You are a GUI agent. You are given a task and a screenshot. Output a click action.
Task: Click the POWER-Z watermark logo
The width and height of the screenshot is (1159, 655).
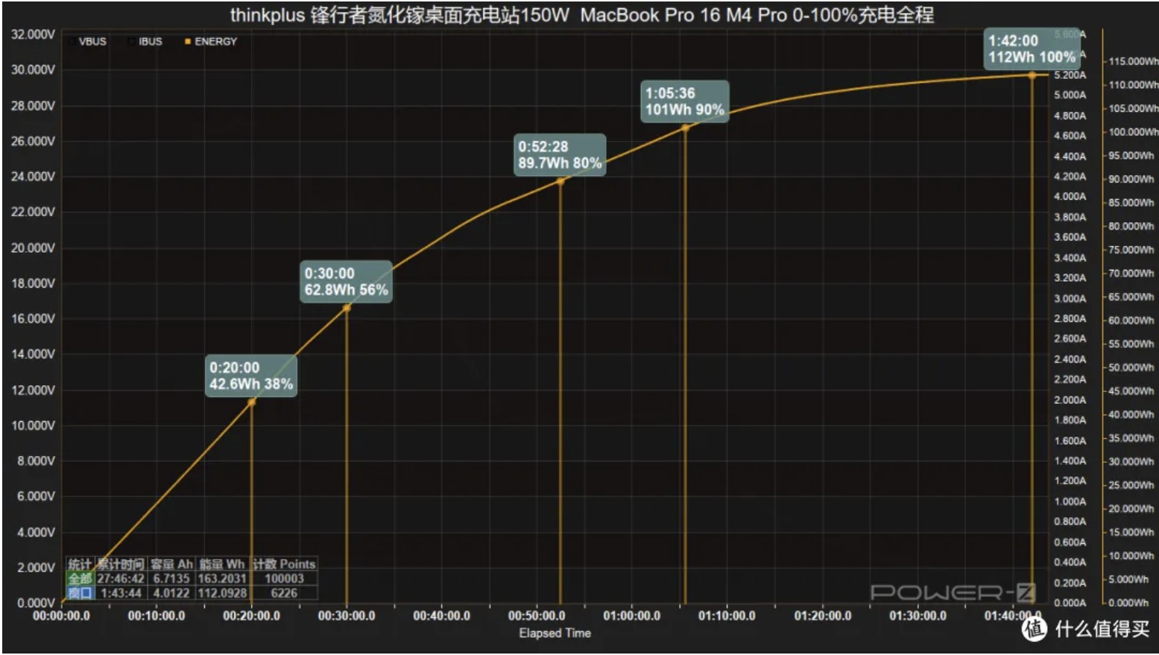click(953, 592)
